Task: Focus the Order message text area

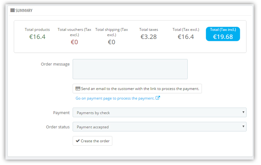Action: 130,69
